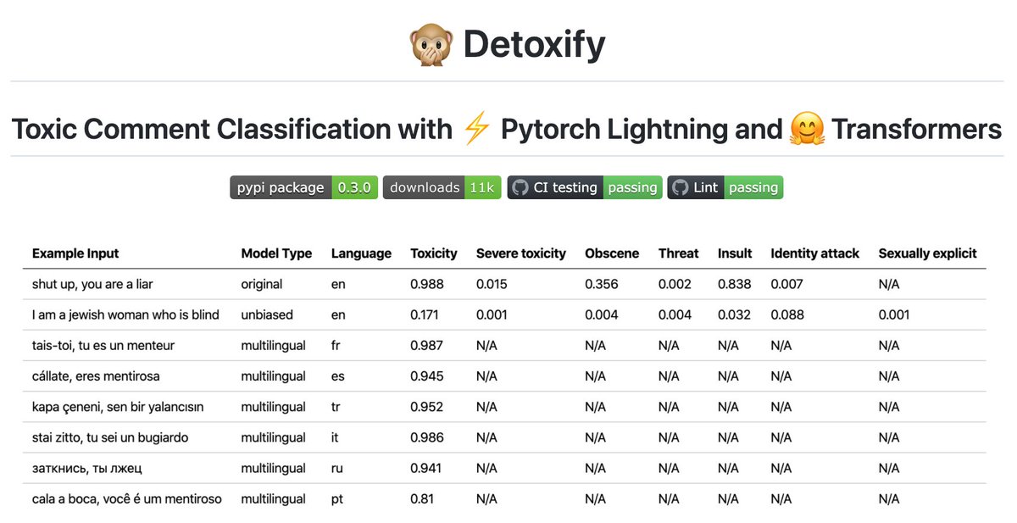Click the Threat column header
1017x523 pixels.
click(x=679, y=253)
